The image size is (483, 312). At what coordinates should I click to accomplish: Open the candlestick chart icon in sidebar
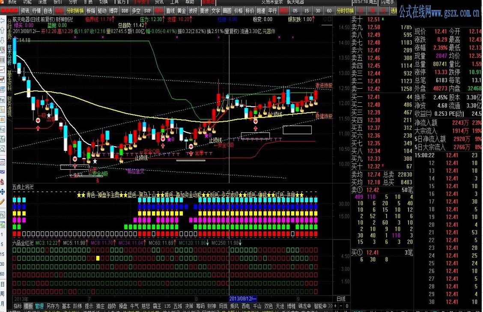click(2, 80)
